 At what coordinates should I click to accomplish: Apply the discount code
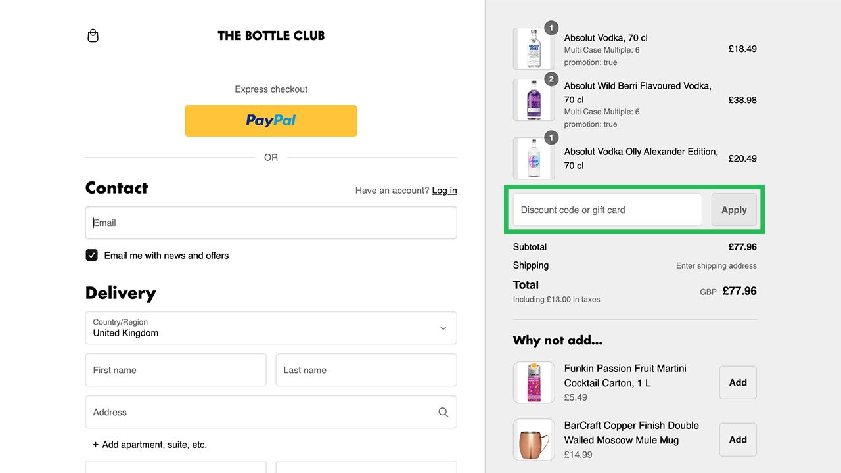click(734, 210)
